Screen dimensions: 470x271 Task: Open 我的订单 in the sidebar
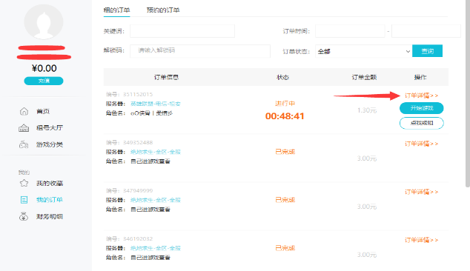pos(50,200)
